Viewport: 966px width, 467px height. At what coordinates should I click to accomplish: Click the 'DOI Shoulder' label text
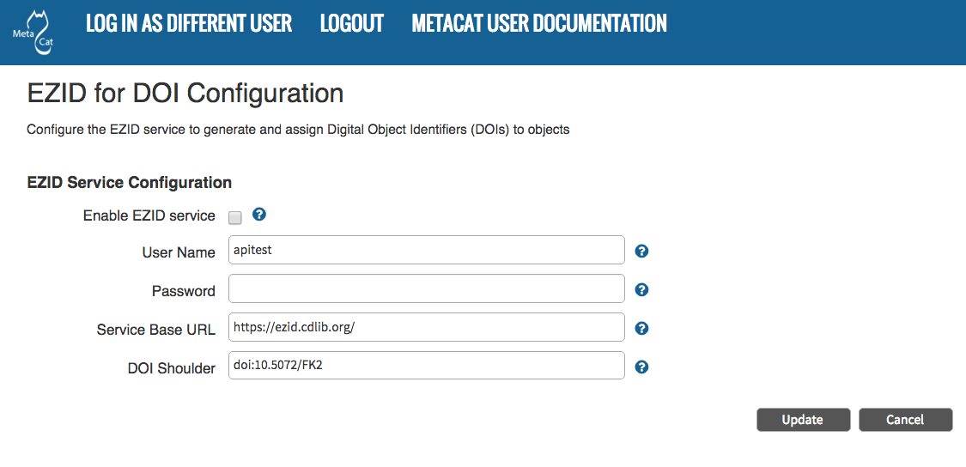pos(171,368)
